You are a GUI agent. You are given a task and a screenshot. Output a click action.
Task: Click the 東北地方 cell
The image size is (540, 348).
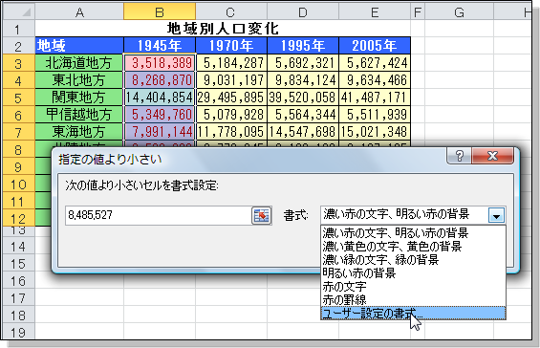coord(79,80)
